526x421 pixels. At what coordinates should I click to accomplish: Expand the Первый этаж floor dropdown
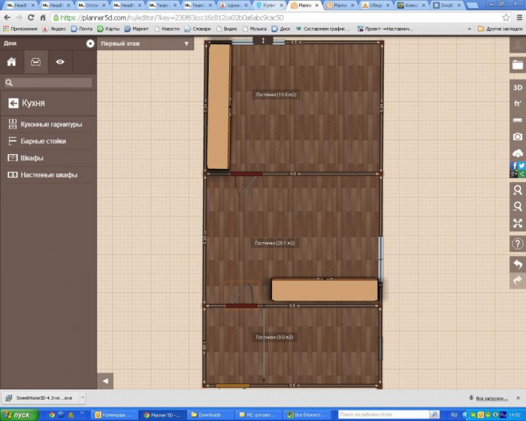186,44
